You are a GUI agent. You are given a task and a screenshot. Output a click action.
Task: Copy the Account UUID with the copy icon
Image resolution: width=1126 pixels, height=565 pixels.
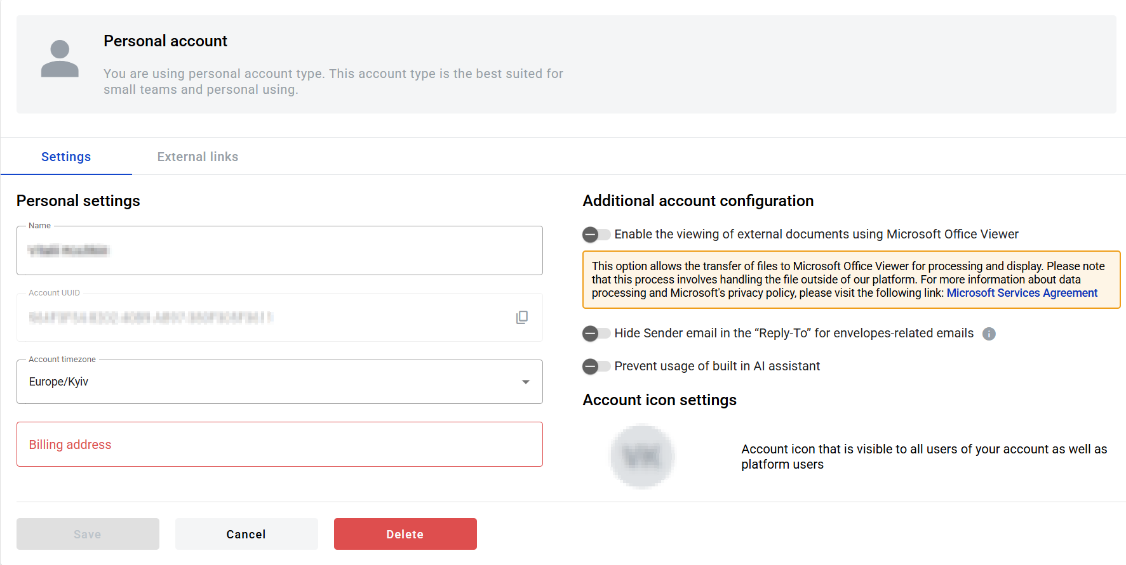coord(521,317)
